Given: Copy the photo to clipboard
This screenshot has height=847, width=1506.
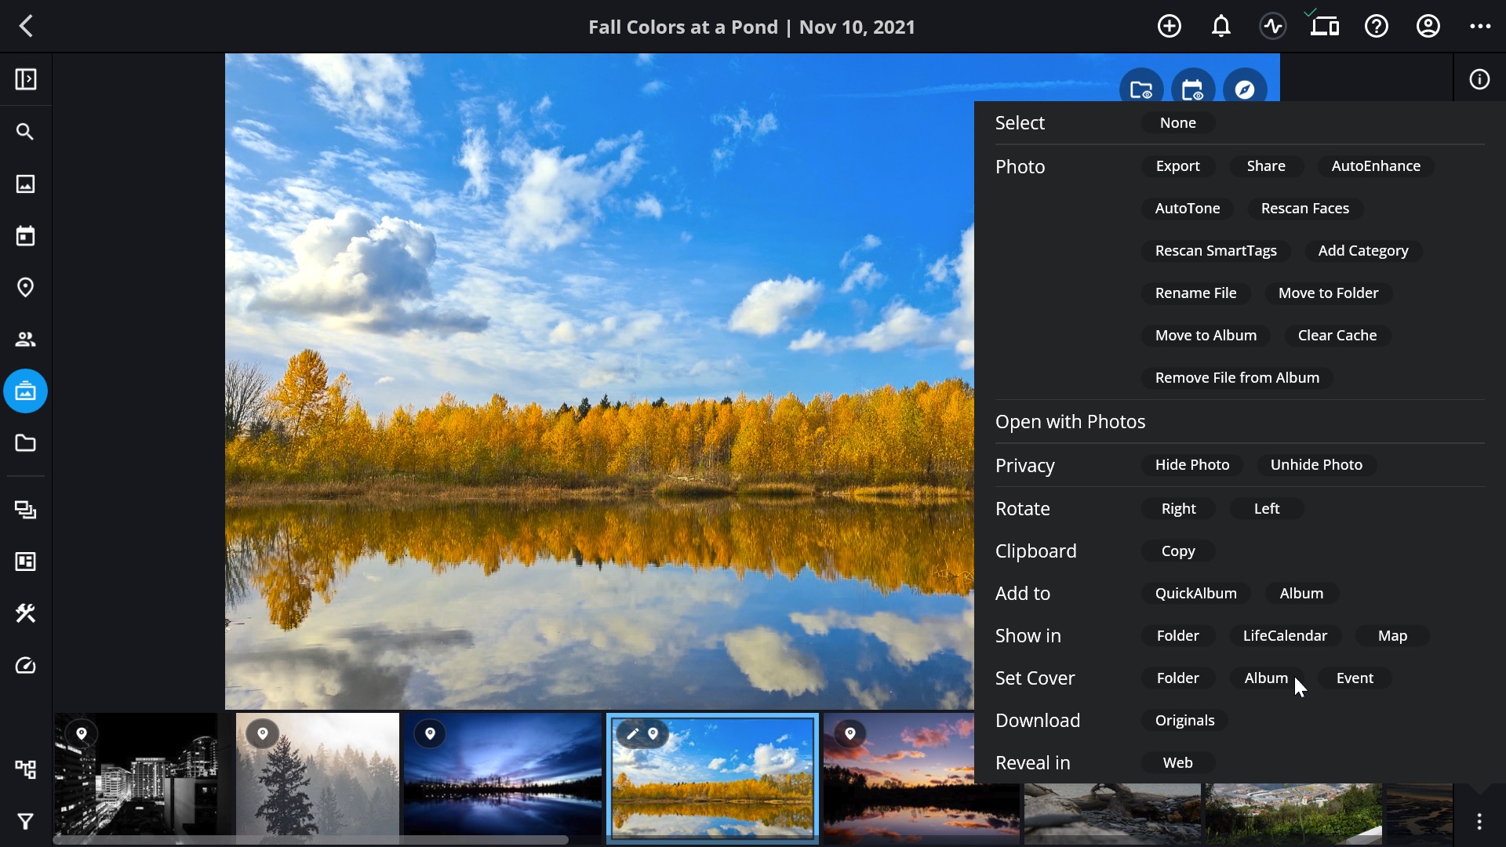Looking at the screenshot, I should 1178,551.
